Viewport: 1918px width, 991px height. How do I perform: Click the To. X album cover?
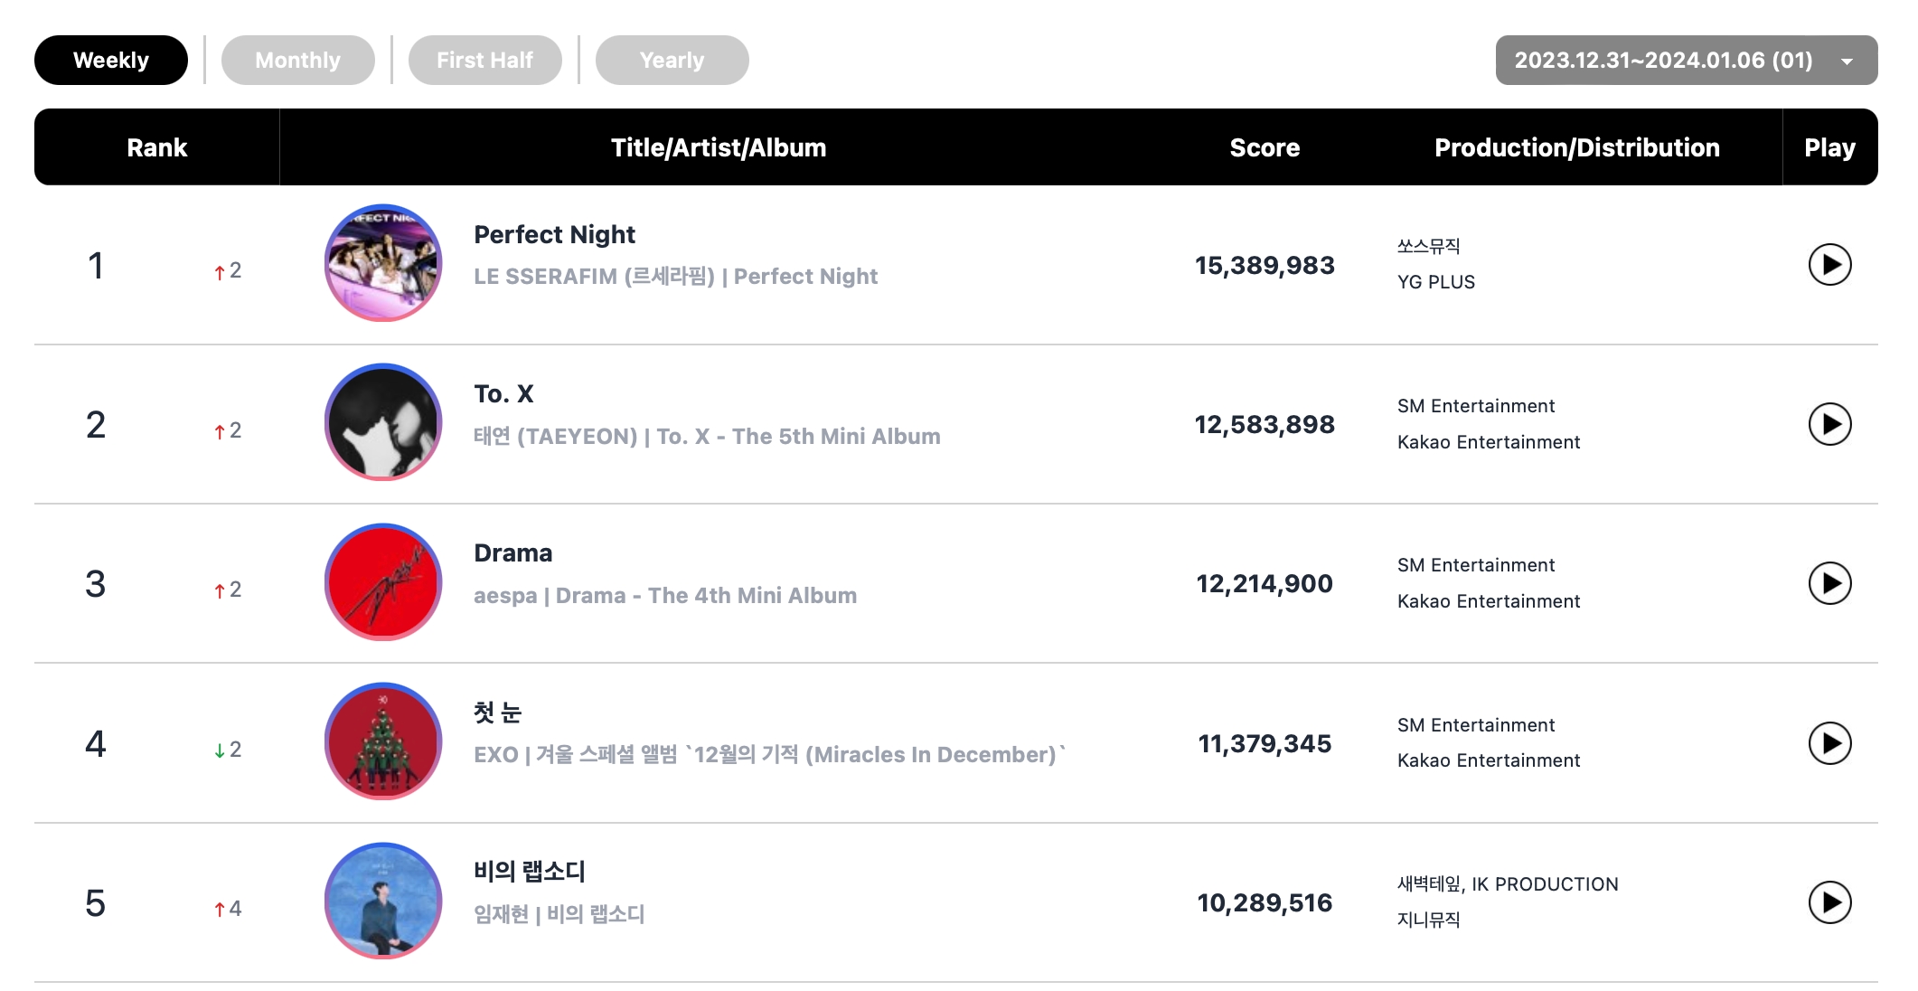(383, 422)
